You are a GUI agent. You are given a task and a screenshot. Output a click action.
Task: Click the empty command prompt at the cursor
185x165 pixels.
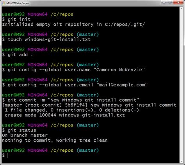point(5,155)
